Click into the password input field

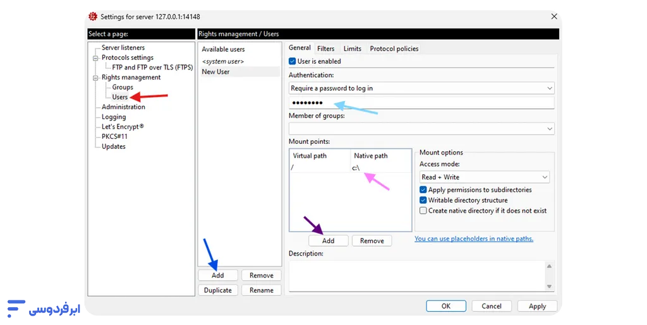tap(421, 103)
